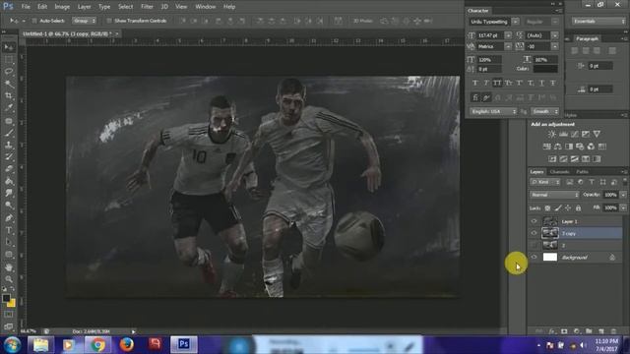Add an Invert adjustment
The height and width of the screenshot is (354, 630).
pos(552,159)
